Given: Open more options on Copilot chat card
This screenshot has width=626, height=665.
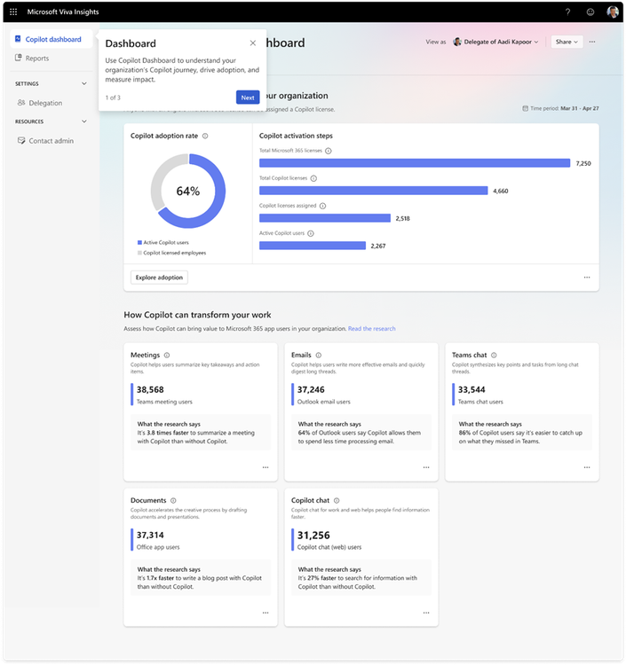Looking at the screenshot, I should click(426, 613).
